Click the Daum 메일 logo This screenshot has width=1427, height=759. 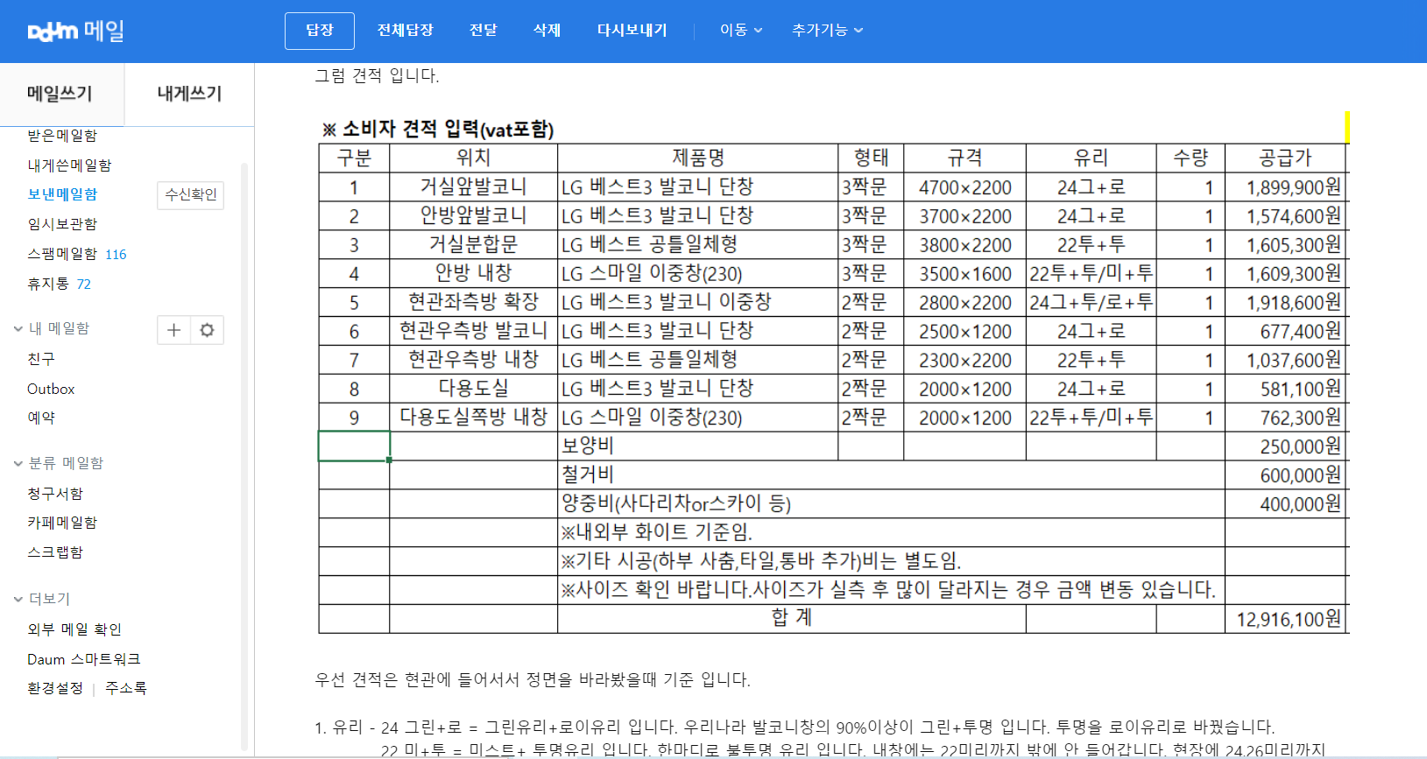(x=76, y=31)
